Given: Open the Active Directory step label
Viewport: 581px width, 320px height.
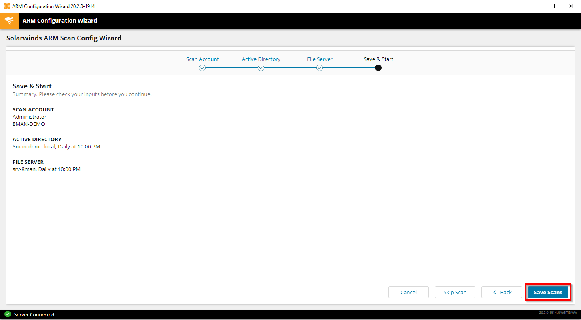Looking at the screenshot, I should point(261,59).
